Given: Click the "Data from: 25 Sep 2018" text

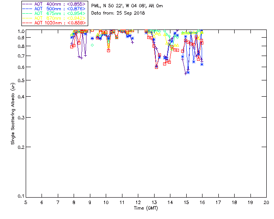Looking at the screenshot, I should point(118,13).
